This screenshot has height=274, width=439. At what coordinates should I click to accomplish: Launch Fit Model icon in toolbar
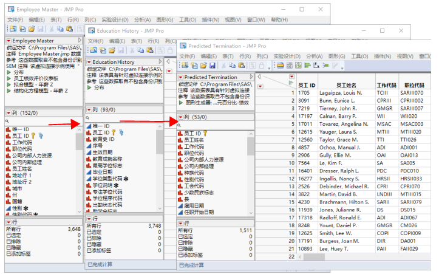tap(325, 66)
